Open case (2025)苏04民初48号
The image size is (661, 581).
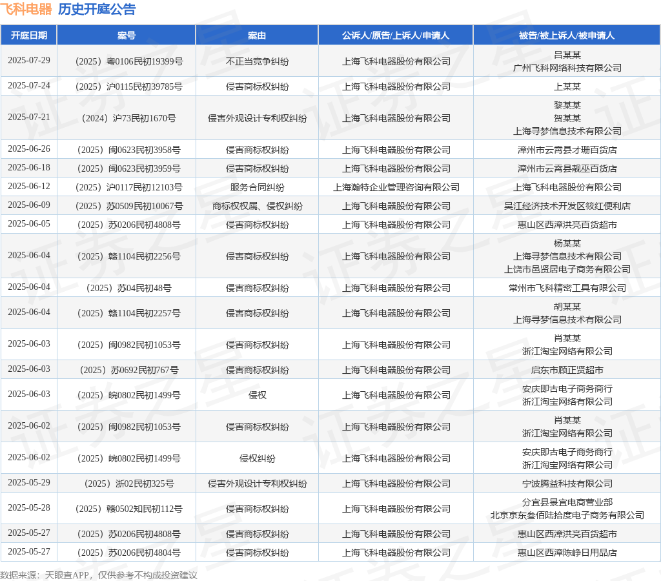pyautogui.click(x=127, y=288)
